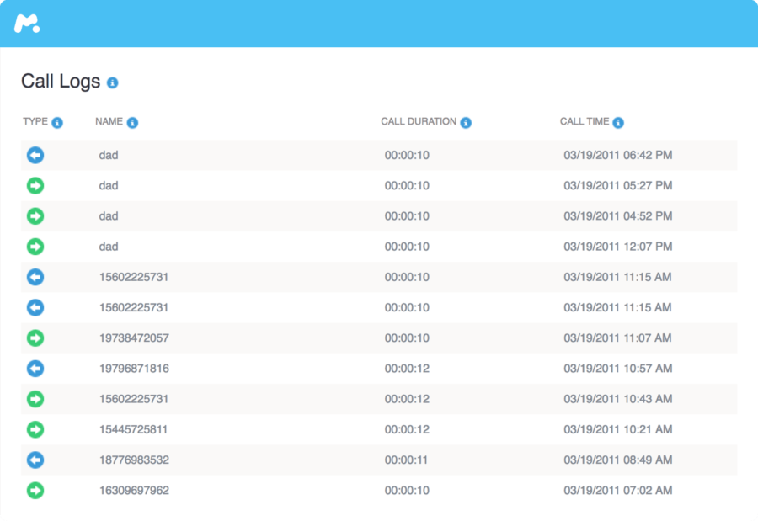Viewport: 758px width, 521px height.
Task: Select name dad in the 05:27 PM row
Action: (109, 185)
